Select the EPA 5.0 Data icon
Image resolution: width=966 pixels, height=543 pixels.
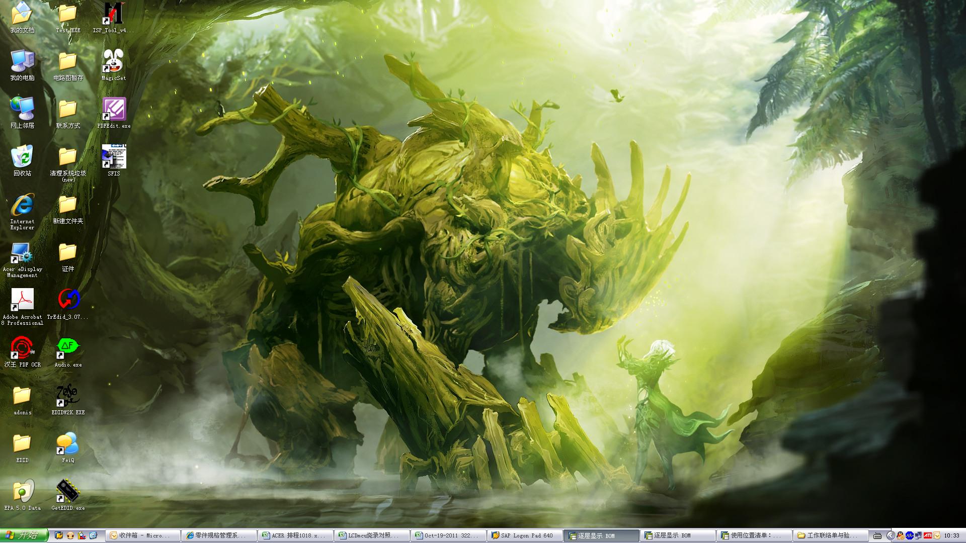coord(22,495)
